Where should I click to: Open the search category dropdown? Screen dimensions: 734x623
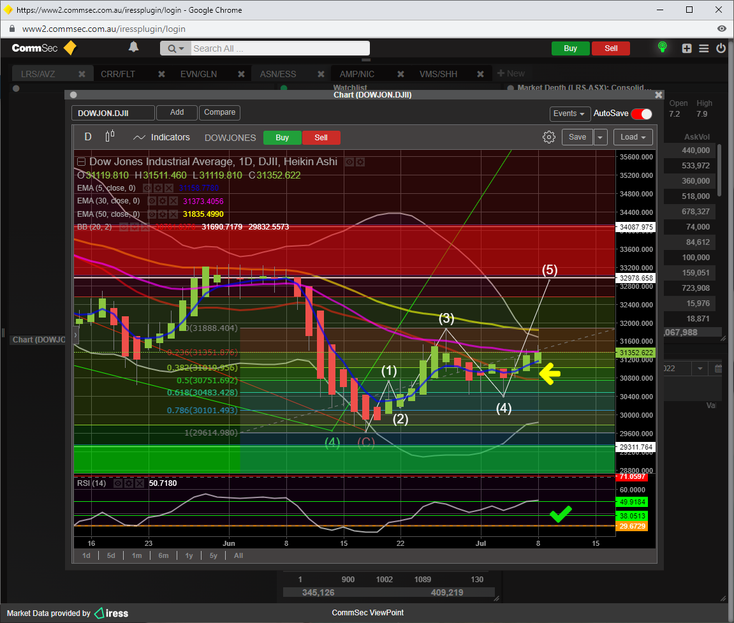point(176,48)
